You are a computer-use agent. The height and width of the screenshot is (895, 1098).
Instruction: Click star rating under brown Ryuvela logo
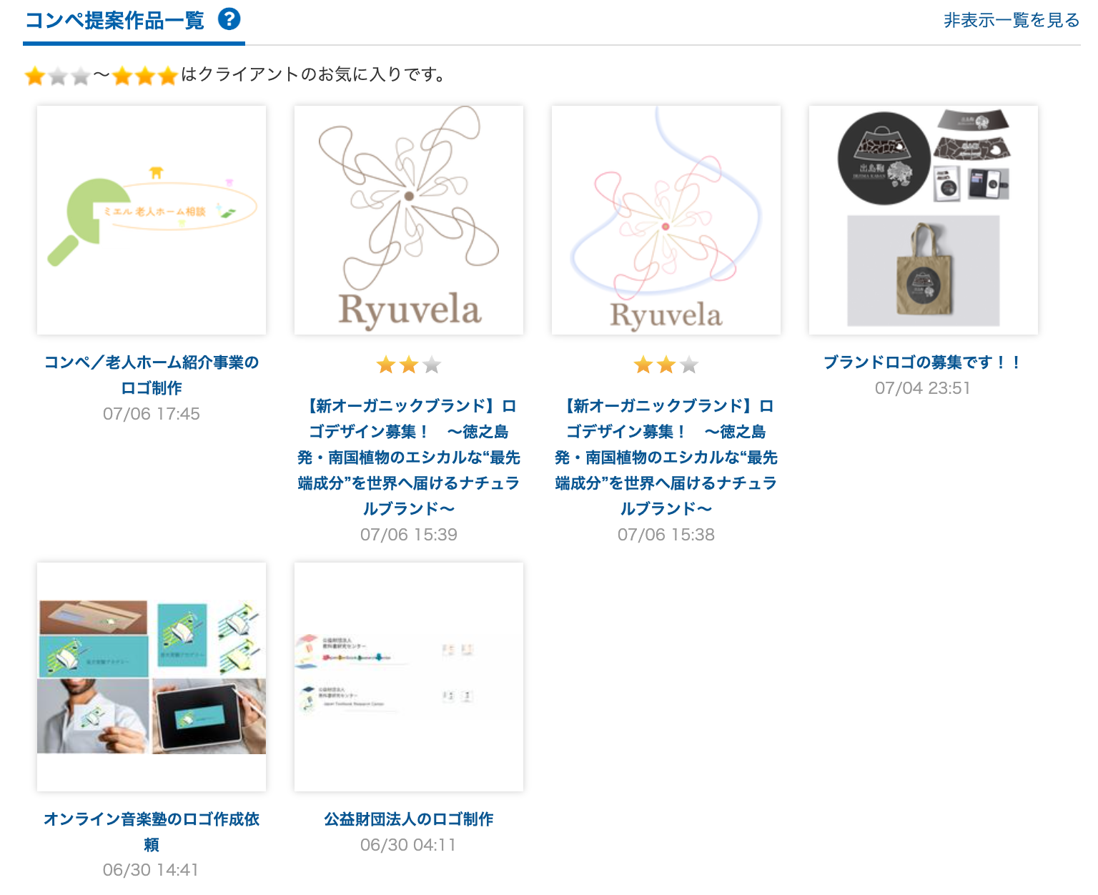click(409, 365)
